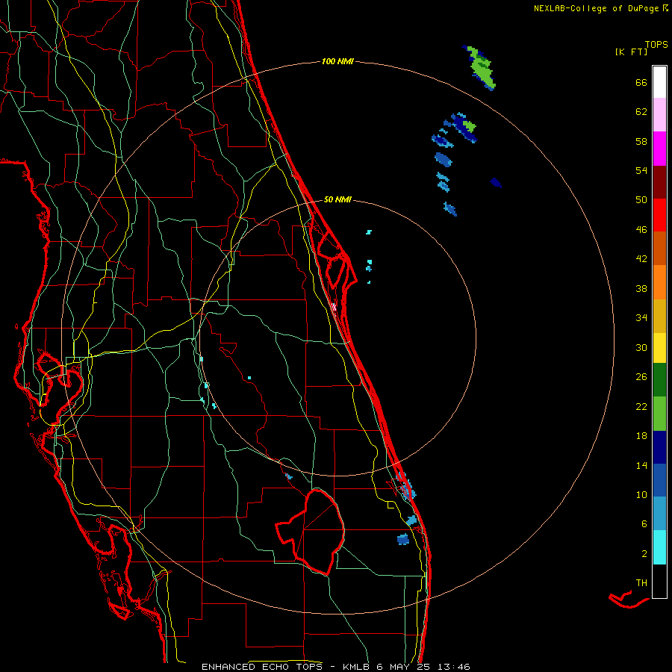672x672 pixels.
Task: Select the legend value 46
Action: tap(641, 230)
